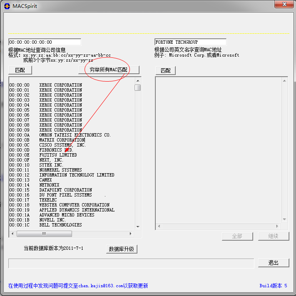The width and height of the screenshot is (296, 296).
Task: Select row '00:00:05 XEROX CORPORATION'
Action: click(46, 110)
